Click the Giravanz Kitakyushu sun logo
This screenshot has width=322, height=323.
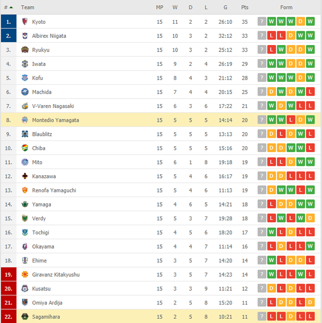(x=25, y=275)
